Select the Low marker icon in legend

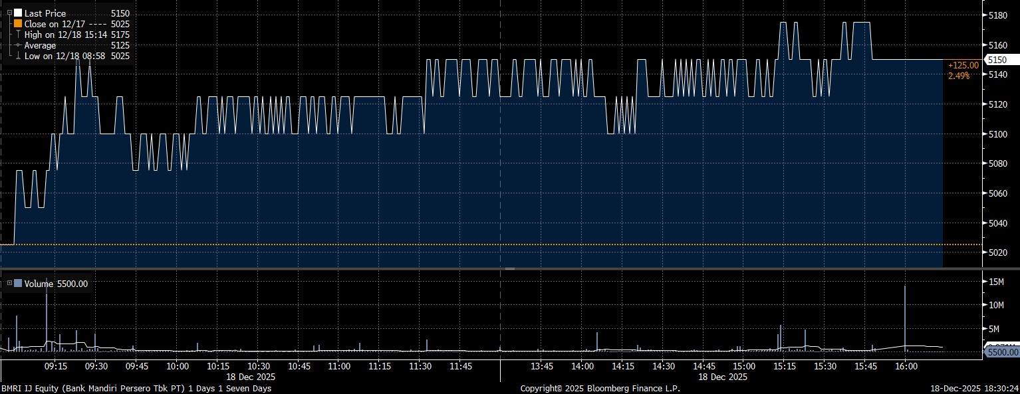18,56
